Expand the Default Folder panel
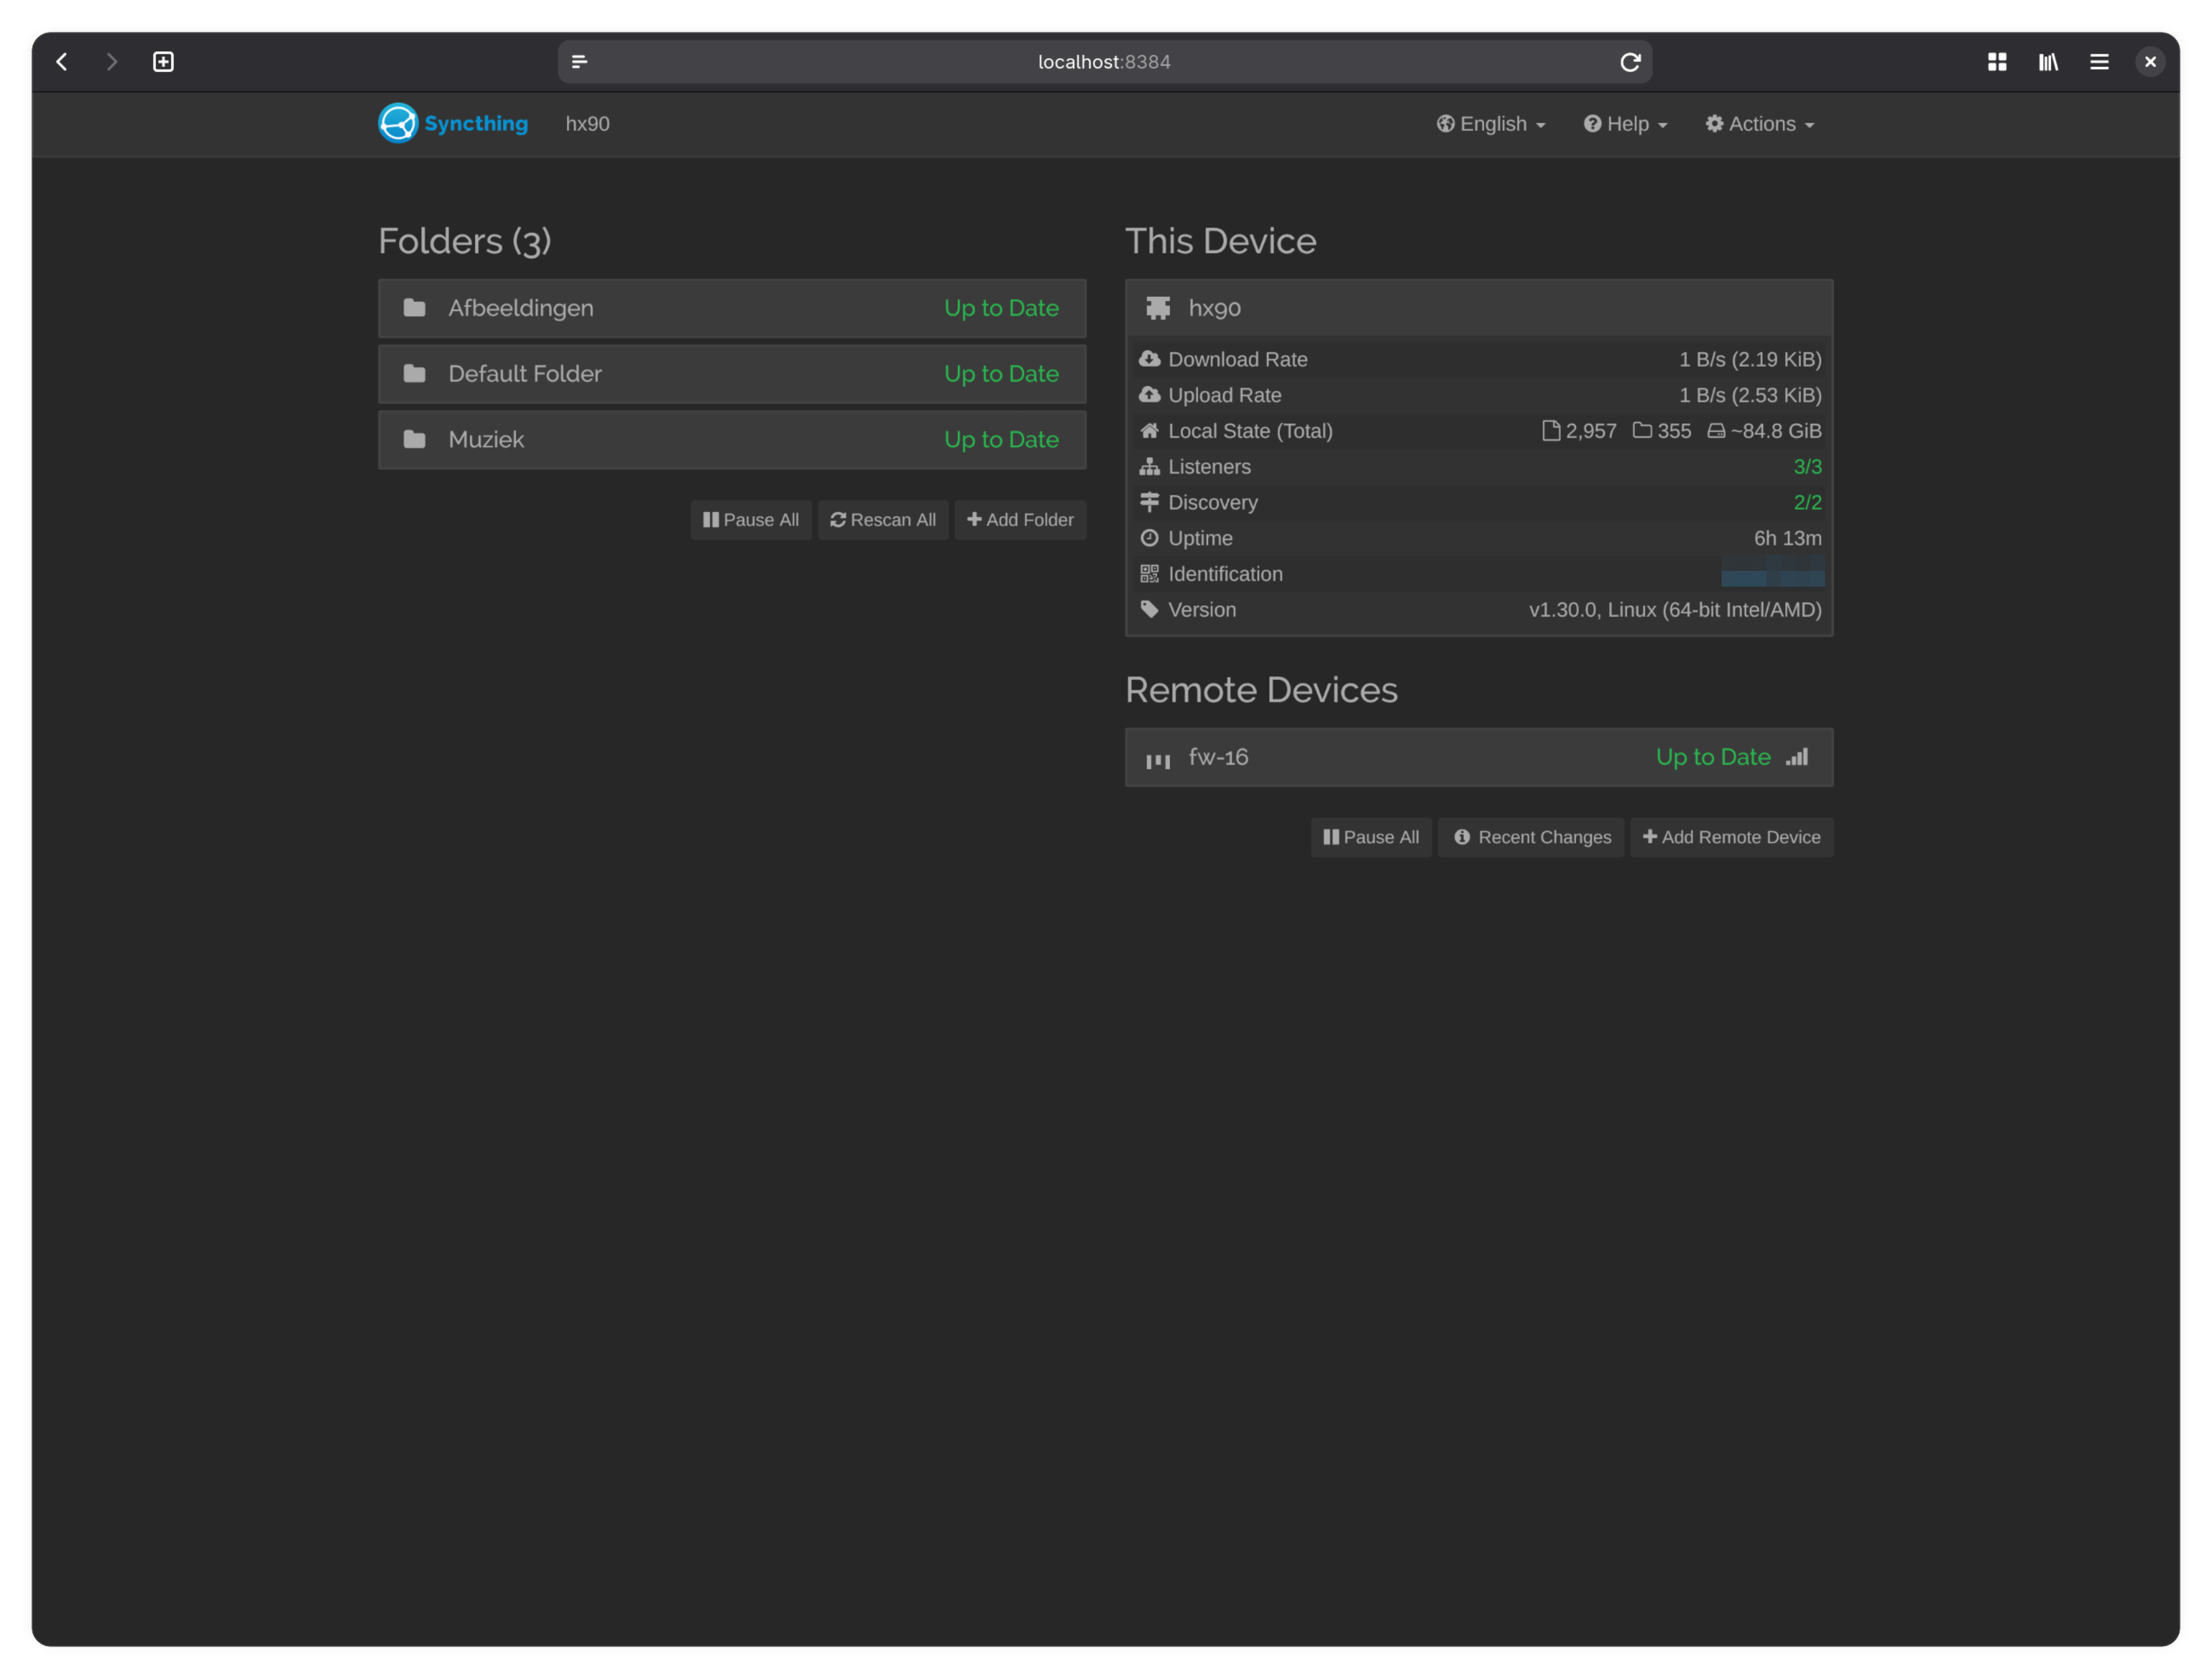2212x1678 pixels. coord(732,374)
